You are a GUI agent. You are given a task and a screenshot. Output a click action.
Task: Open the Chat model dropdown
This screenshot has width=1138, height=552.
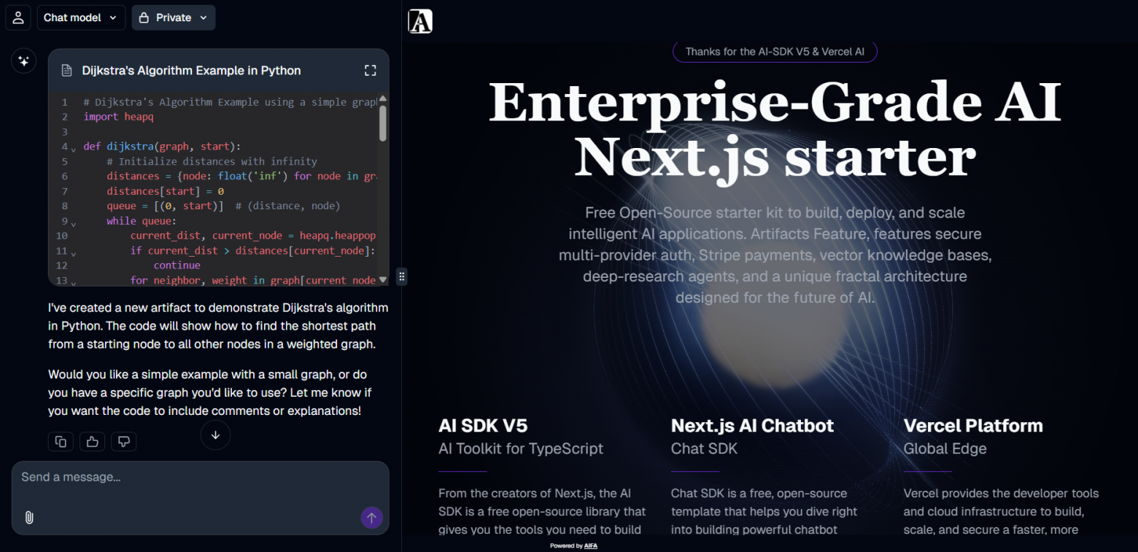click(x=80, y=18)
